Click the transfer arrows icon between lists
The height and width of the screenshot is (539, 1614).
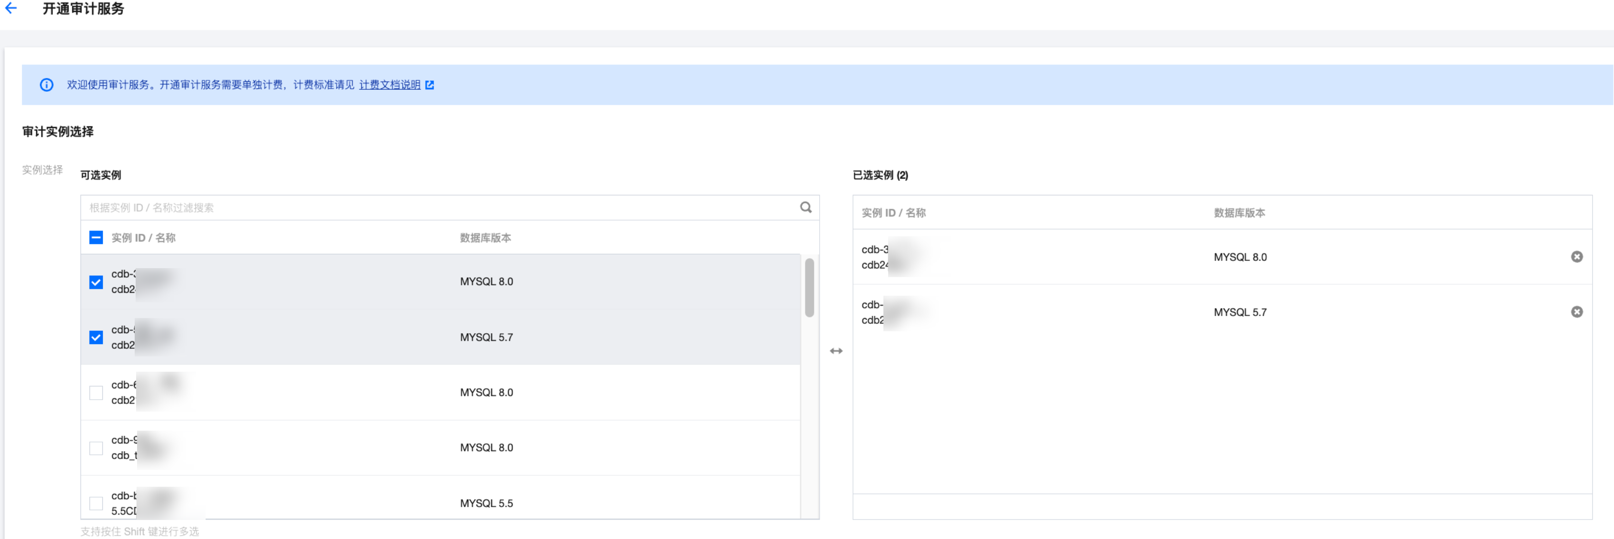click(x=836, y=351)
